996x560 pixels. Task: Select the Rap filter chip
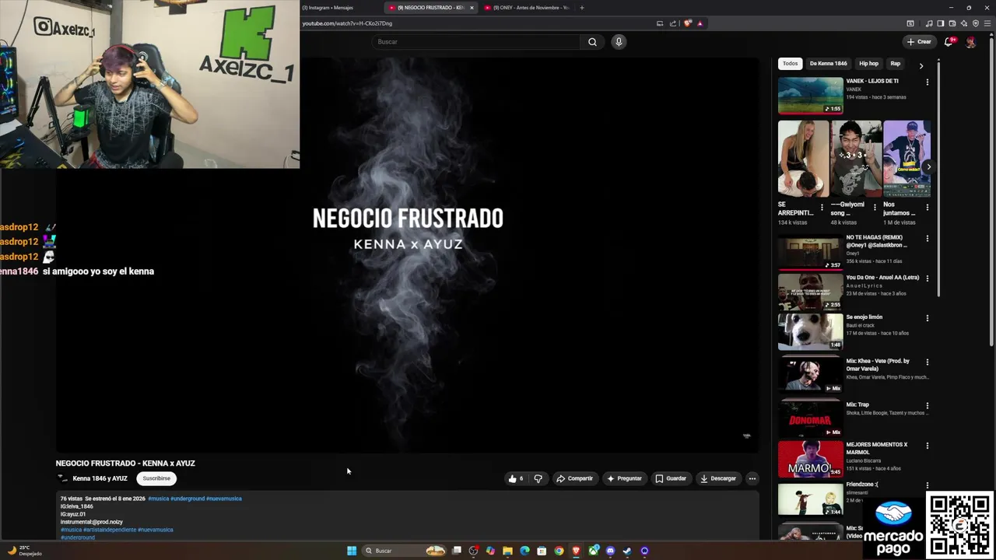coord(896,64)
